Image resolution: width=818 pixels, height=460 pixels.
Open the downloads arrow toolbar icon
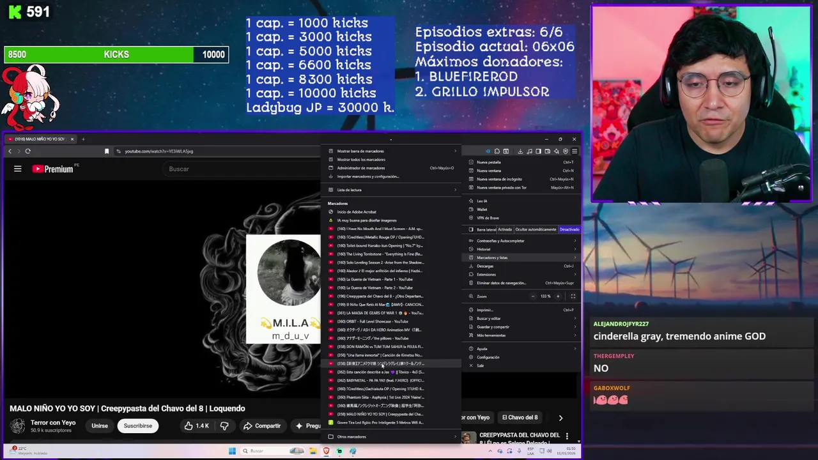pos(520,151)
